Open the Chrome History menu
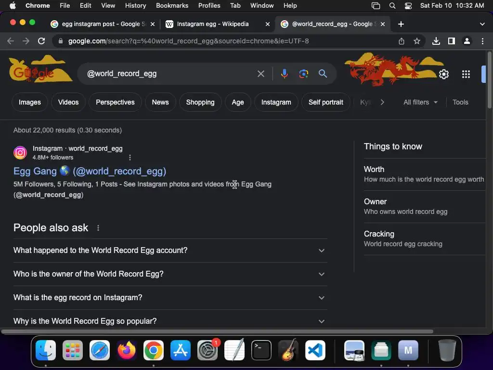Viewport: 493px width, 370px height. coord(135,6)
